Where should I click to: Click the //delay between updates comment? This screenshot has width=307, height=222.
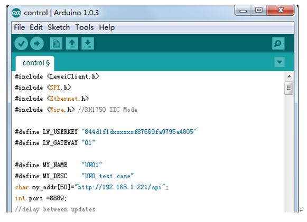pyautogui.click(x=55, y=209)
